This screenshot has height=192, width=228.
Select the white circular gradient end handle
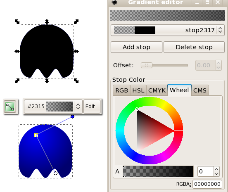55,173
